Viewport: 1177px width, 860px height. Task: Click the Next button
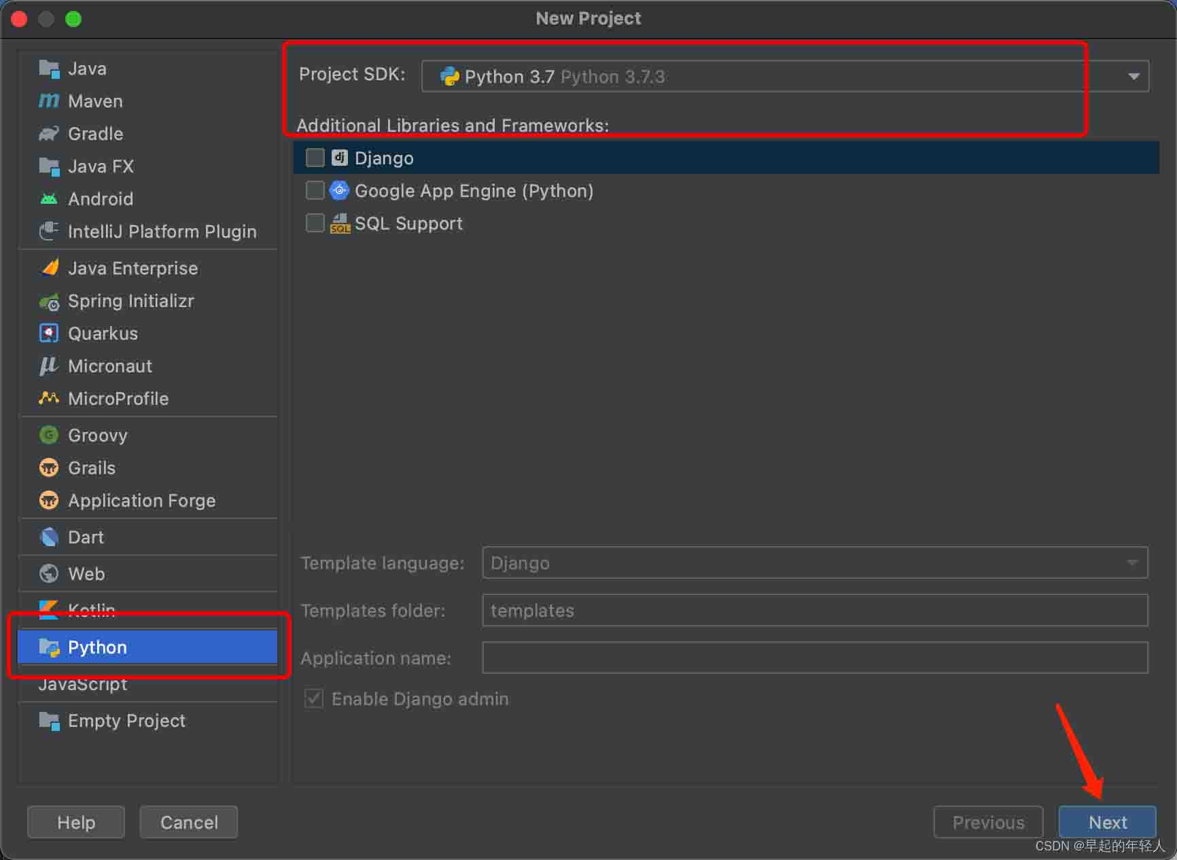pyautogui.click(x=1108, y=823)
